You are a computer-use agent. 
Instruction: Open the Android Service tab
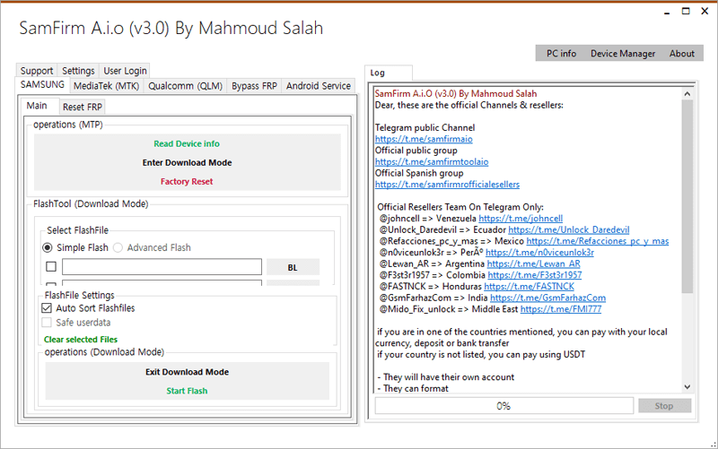coord(319,86)
